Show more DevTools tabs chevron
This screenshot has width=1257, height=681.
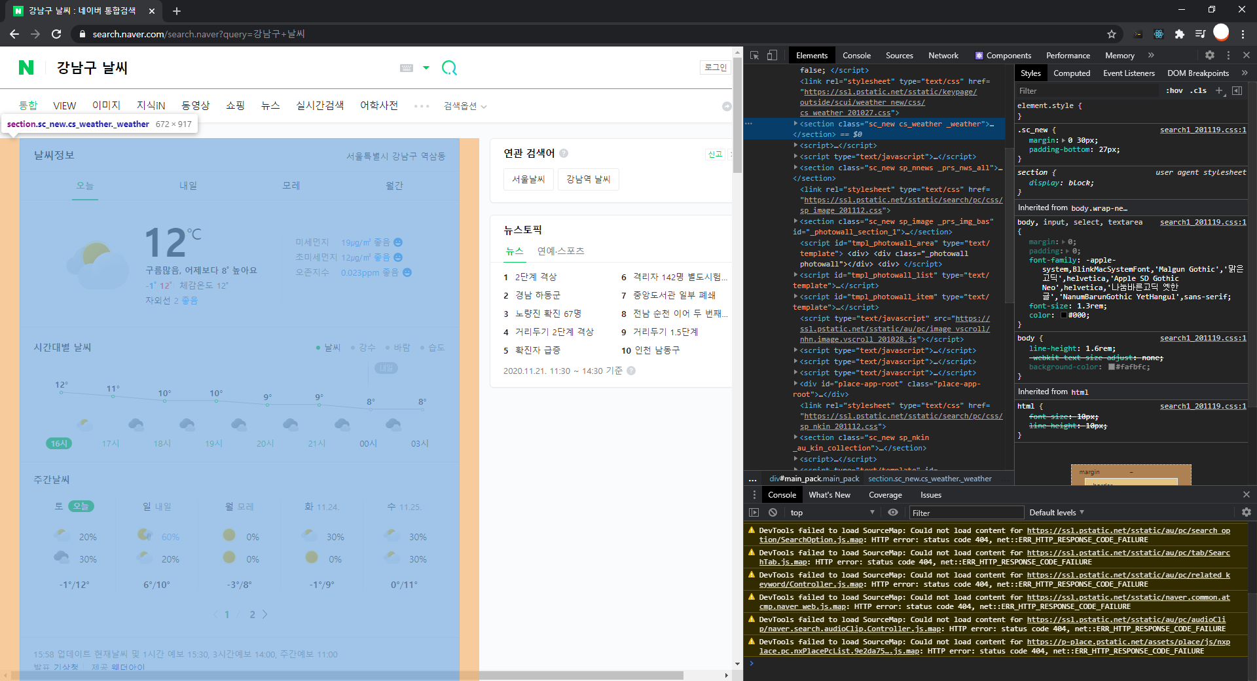(x=1151, y=56)
